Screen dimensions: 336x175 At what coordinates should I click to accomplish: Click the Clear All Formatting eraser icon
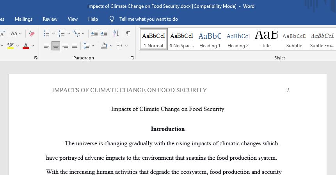[x=32, y=34]
